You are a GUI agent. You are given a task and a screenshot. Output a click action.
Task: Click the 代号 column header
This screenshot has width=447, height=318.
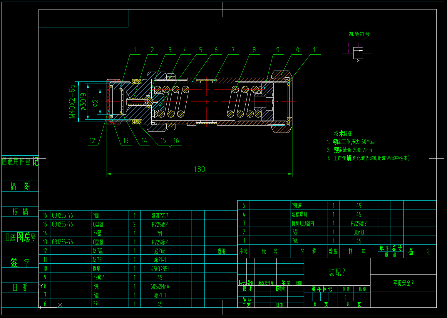pyautogui.click(x=270, y=251)
